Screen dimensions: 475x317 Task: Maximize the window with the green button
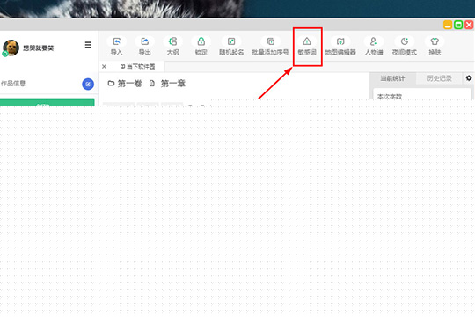pos(458,25)
